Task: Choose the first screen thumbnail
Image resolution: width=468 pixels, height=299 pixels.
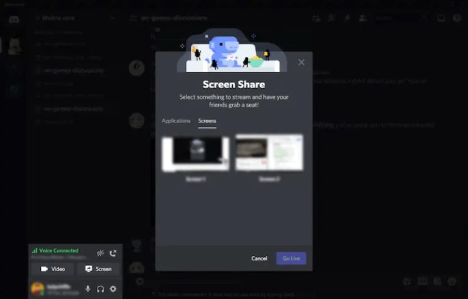Action: click(196, 153)
